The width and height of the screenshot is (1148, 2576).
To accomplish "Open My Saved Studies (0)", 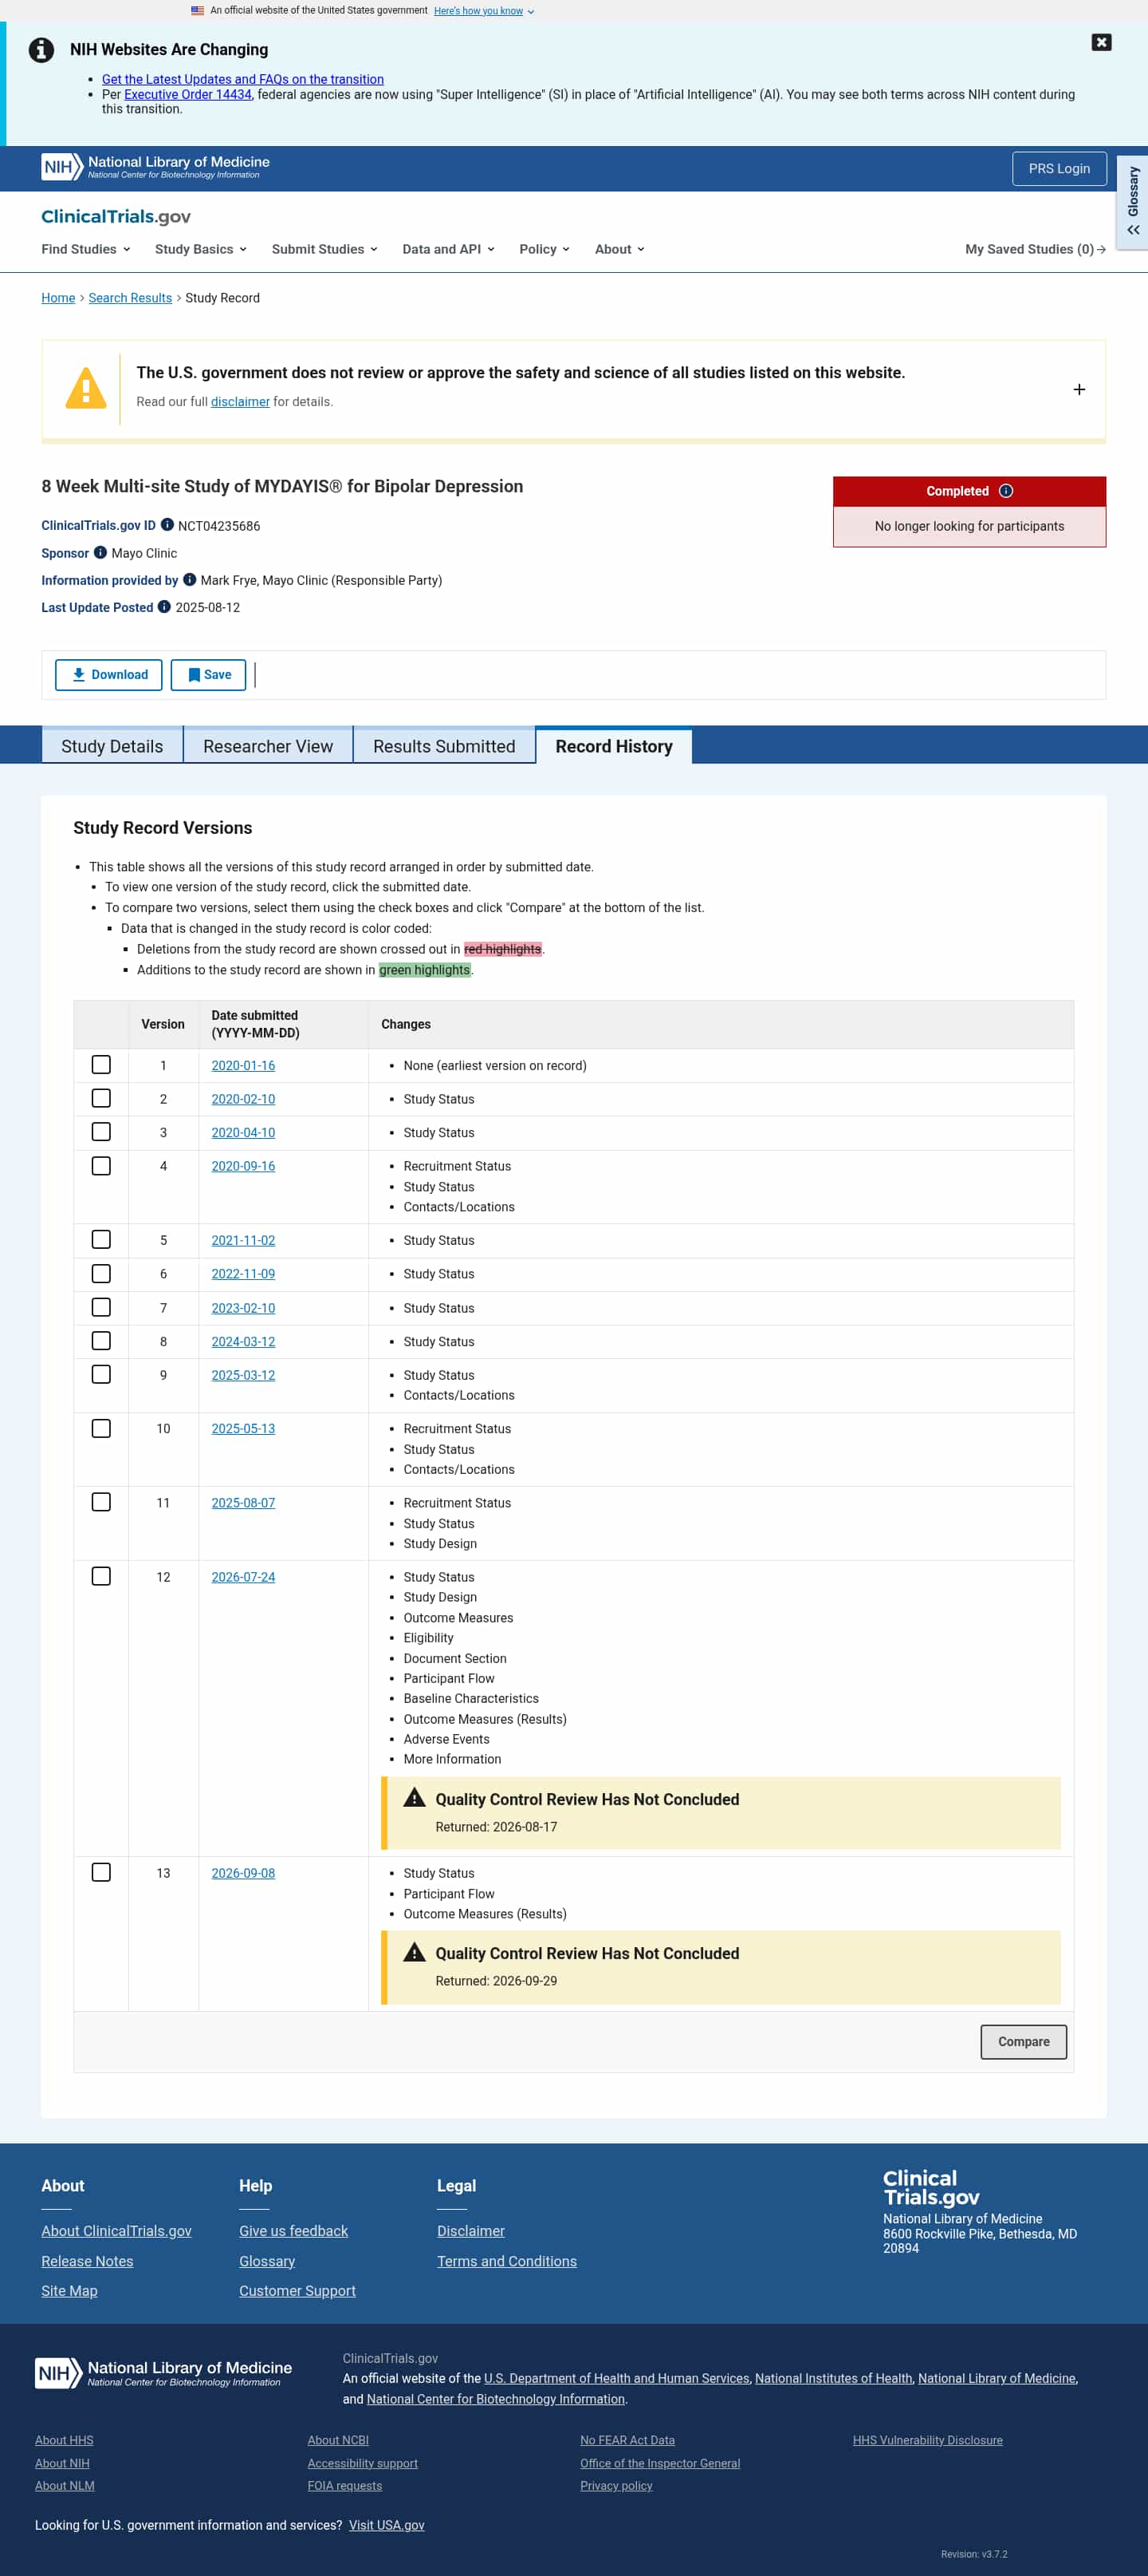I will 1035,249.
